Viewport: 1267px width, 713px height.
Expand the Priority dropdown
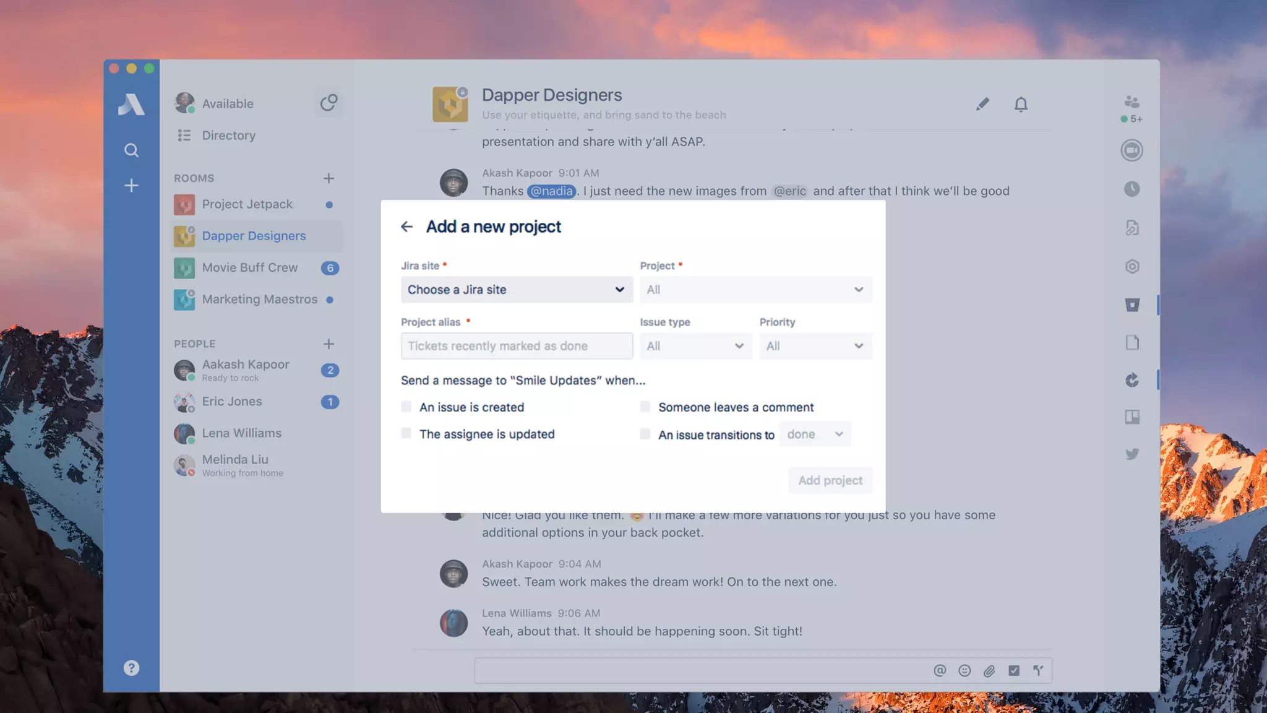click(815, 346)
